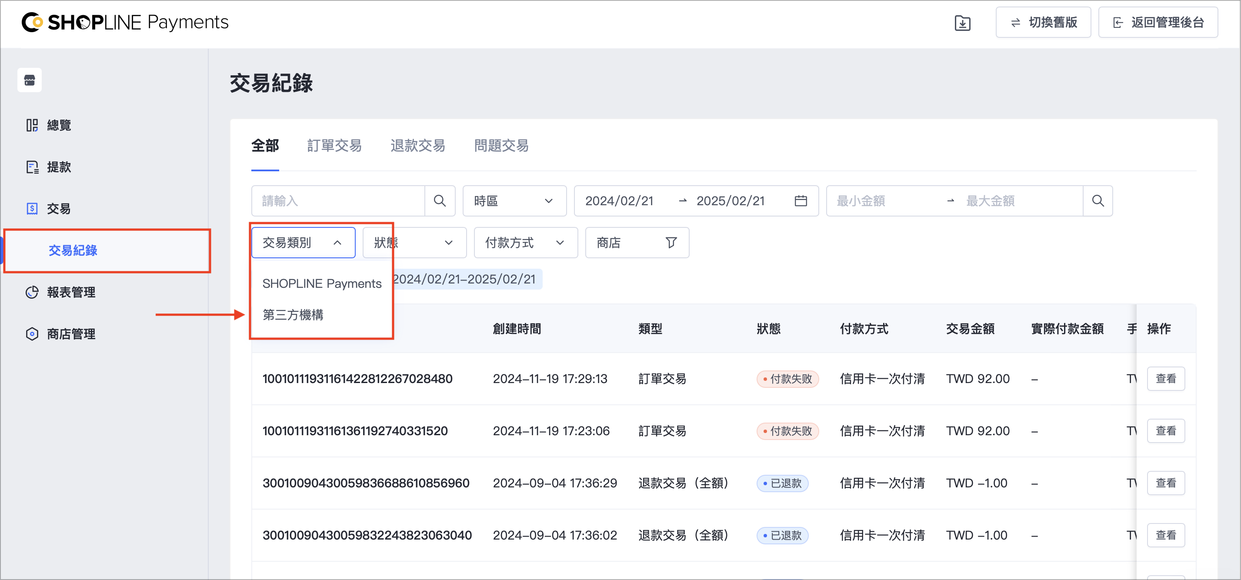The image size is (1241, 580).
Task: Click the filter funnel icon in 商店
Action: (671, 242)
